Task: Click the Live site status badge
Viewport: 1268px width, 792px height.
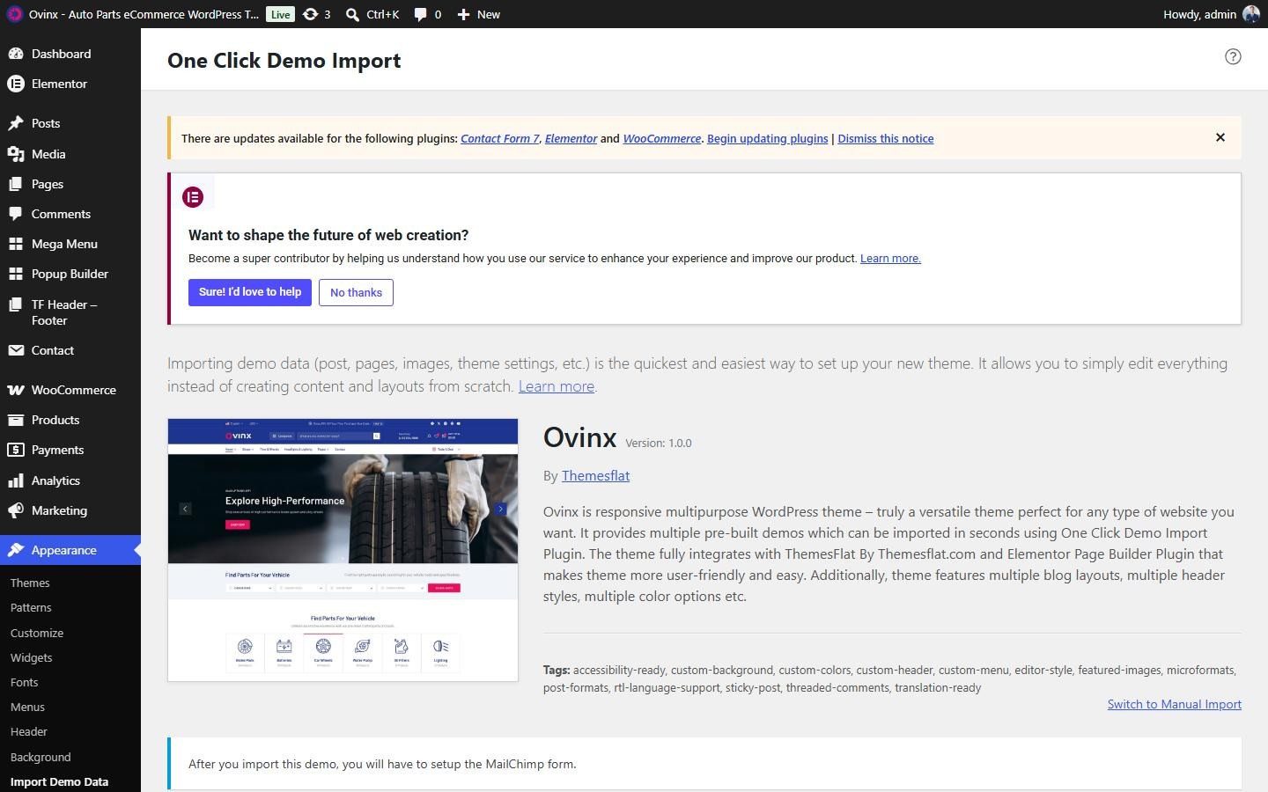Action: [280, 14]
